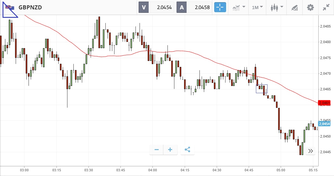Select the drawing tools pencil icon
Image resolution: width=334 pixels, height=176 pixels.
[294, 7]
